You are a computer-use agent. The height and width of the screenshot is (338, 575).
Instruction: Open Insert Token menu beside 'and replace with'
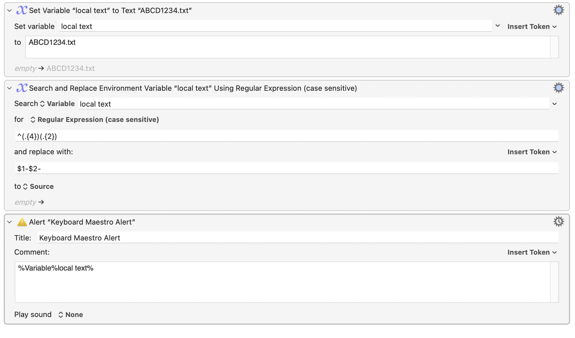(x=532, y=152)
